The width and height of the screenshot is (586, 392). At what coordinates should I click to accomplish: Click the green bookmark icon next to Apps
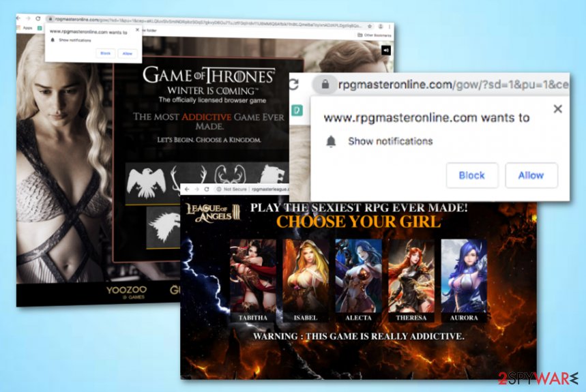pyautogui.click(x=40, y=29)
